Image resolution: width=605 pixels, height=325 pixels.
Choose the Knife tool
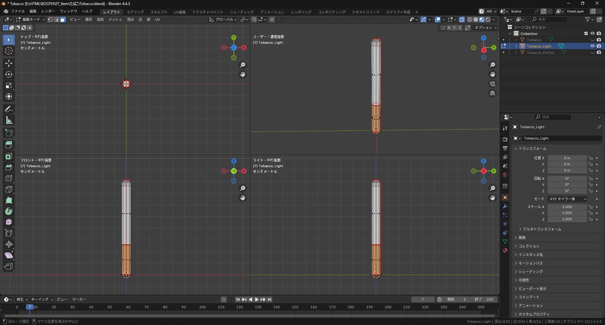click(8, 189)
